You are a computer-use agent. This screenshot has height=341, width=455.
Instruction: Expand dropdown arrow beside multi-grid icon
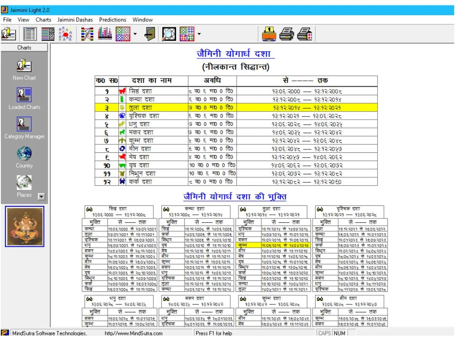(x=199, y=34)
